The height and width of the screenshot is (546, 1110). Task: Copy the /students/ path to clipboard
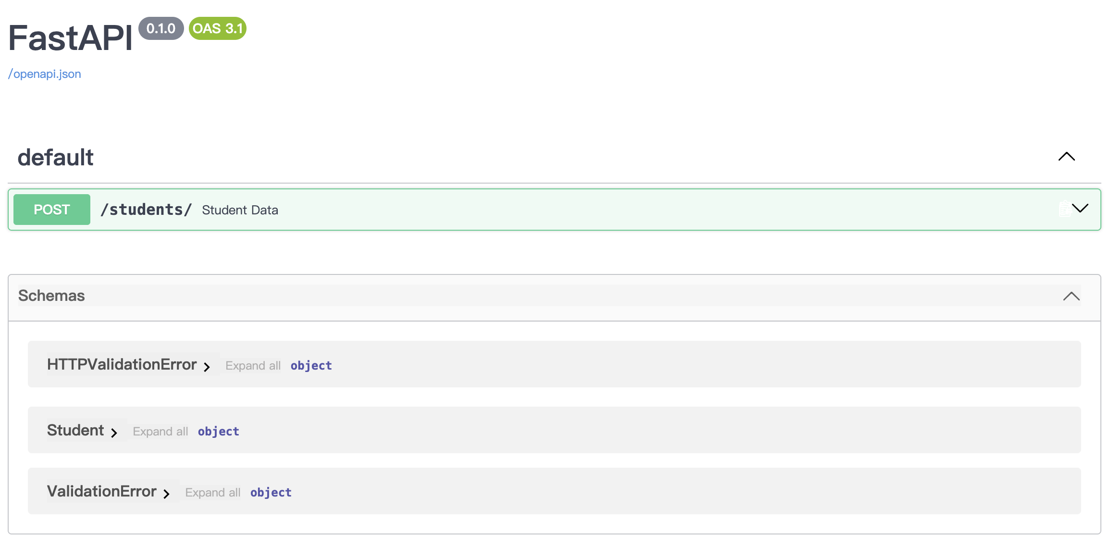tap(1064, 209)
